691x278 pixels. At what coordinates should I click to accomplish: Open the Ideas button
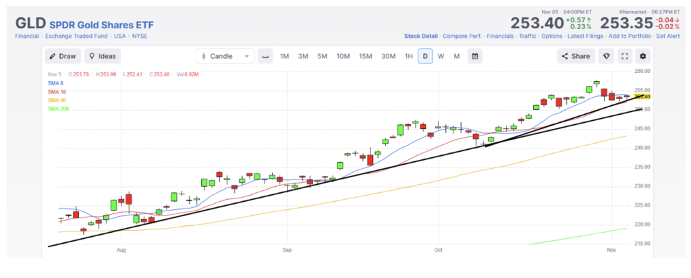point(103,56)
